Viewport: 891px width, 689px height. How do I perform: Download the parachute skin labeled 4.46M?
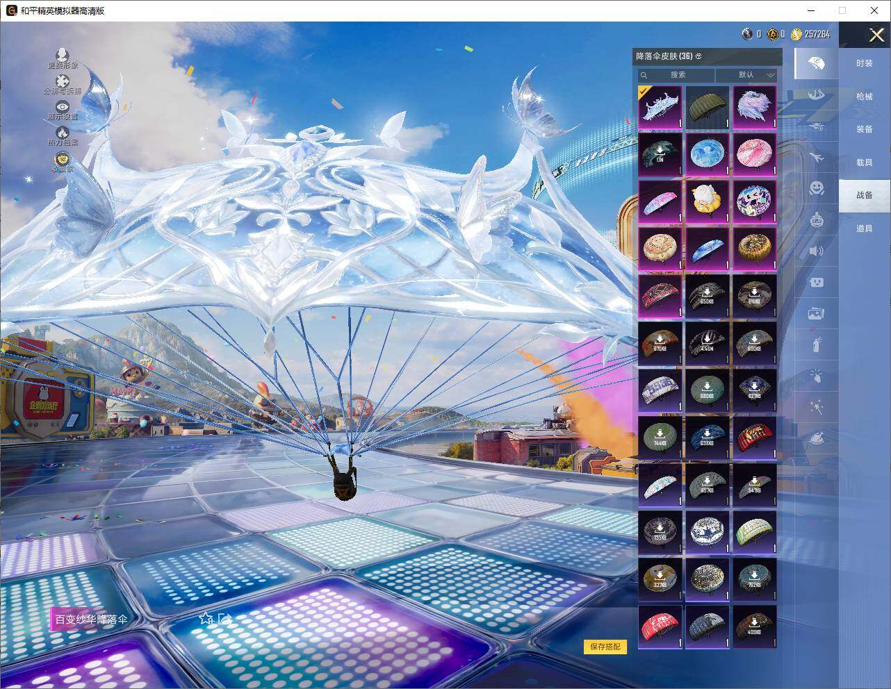click(x=708, y=344)
